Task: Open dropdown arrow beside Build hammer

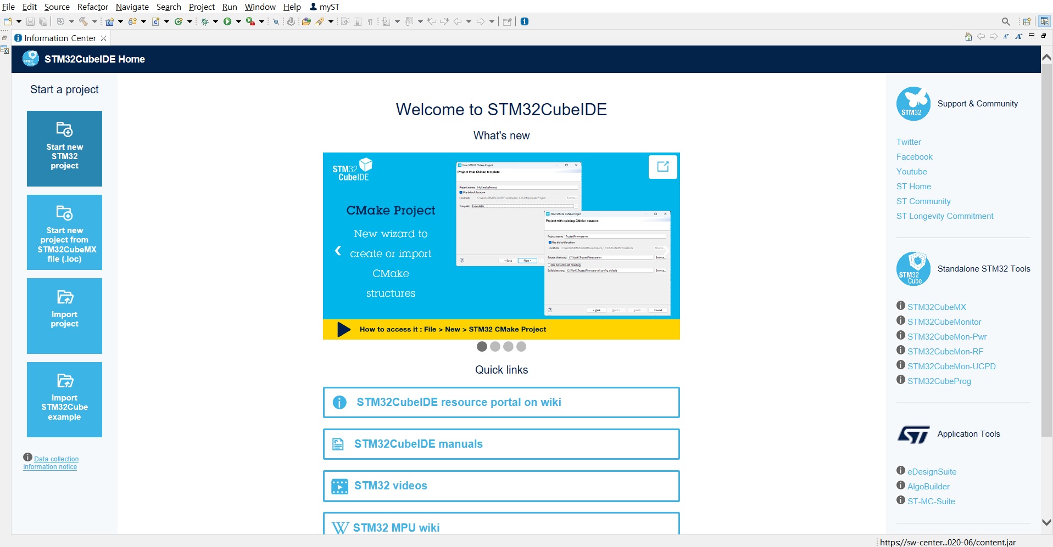Action: 94,21
